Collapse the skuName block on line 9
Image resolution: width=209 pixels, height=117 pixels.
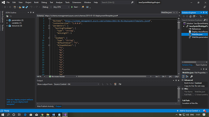(x=49, y=38)
